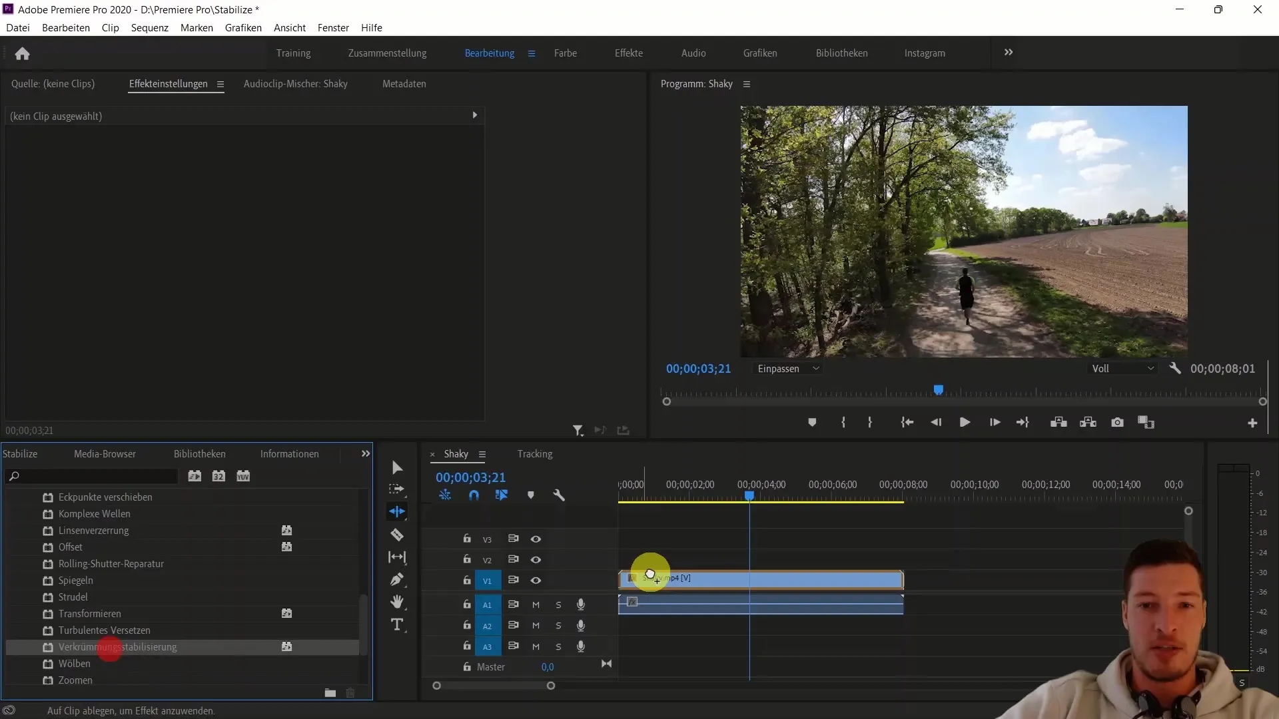
Task: Select the Selection arrow tool
Action: click(397, 467)
